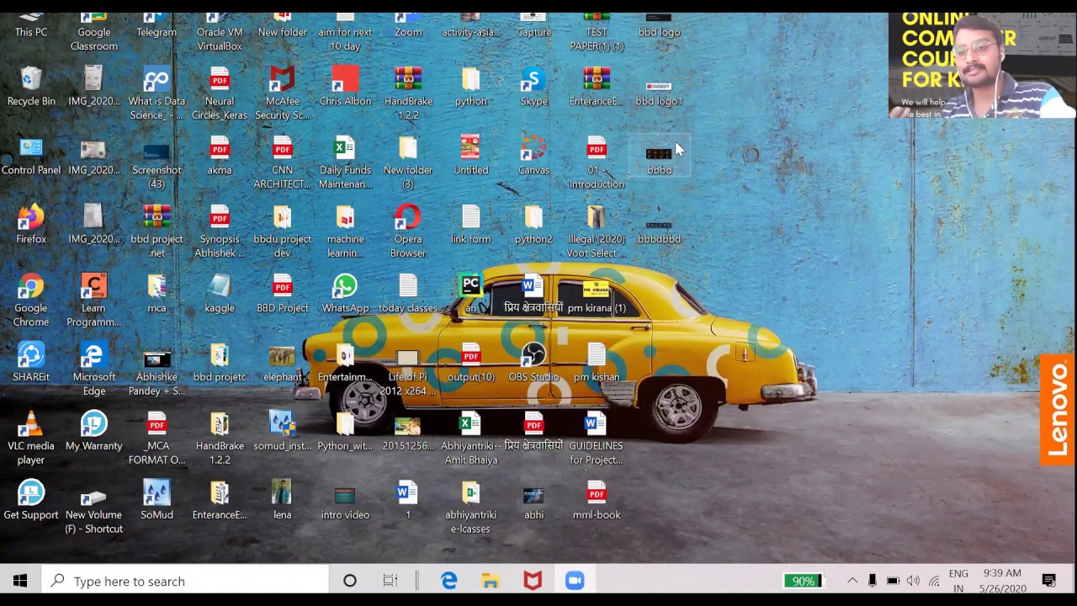Screen dimensions: 1077x606
Task: Open the mml-book PDF icon
Action: (597, 501)
